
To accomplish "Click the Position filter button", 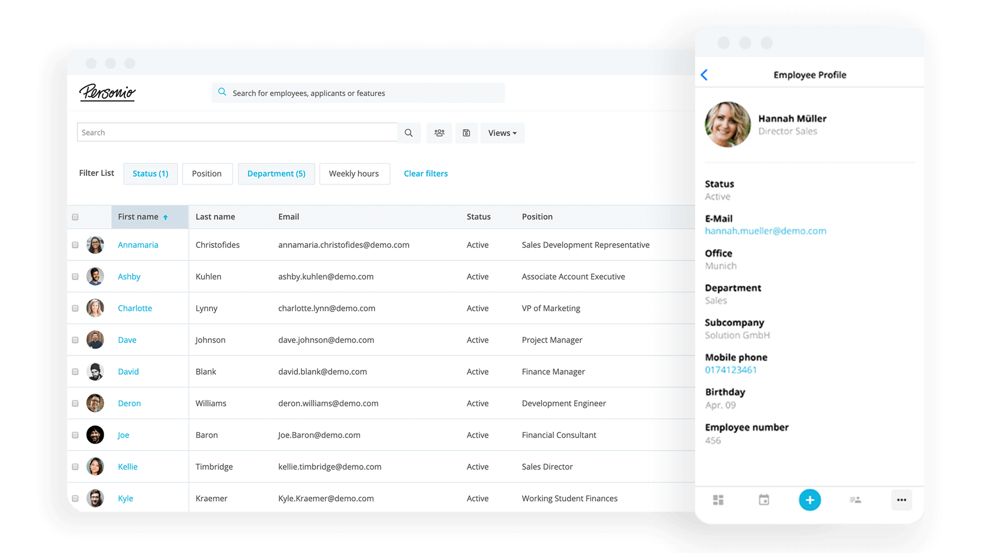I will (207, 173).
